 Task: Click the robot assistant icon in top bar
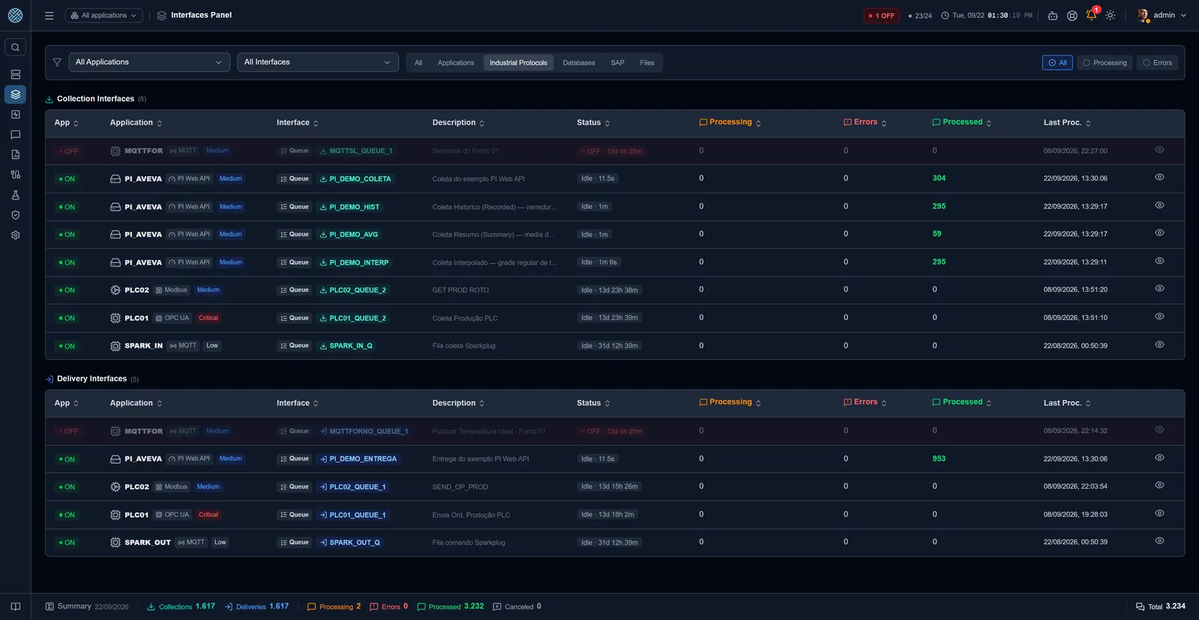click(x=1053, y=15)
